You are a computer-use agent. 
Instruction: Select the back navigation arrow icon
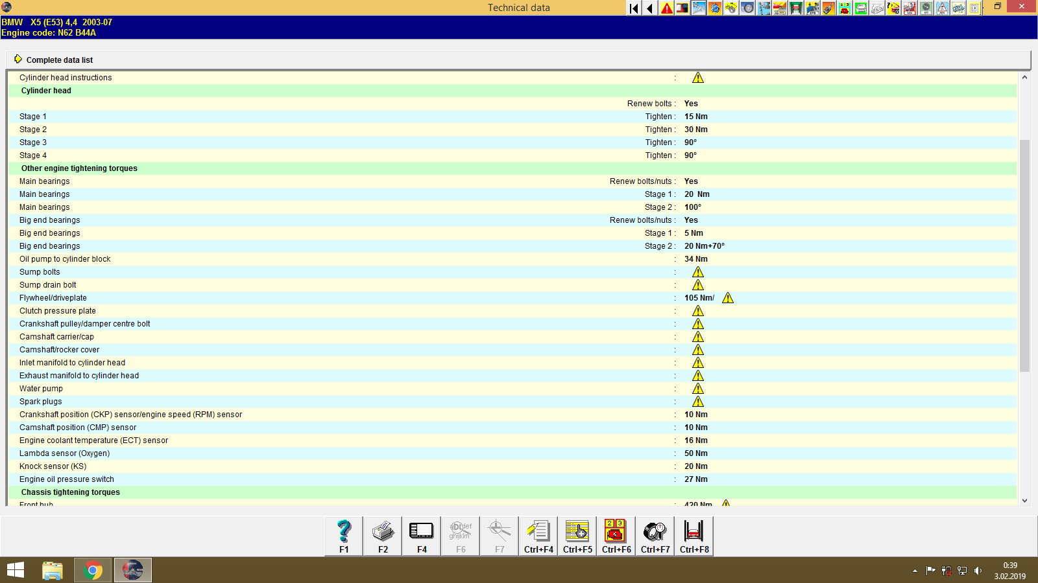tap(650, 8)
